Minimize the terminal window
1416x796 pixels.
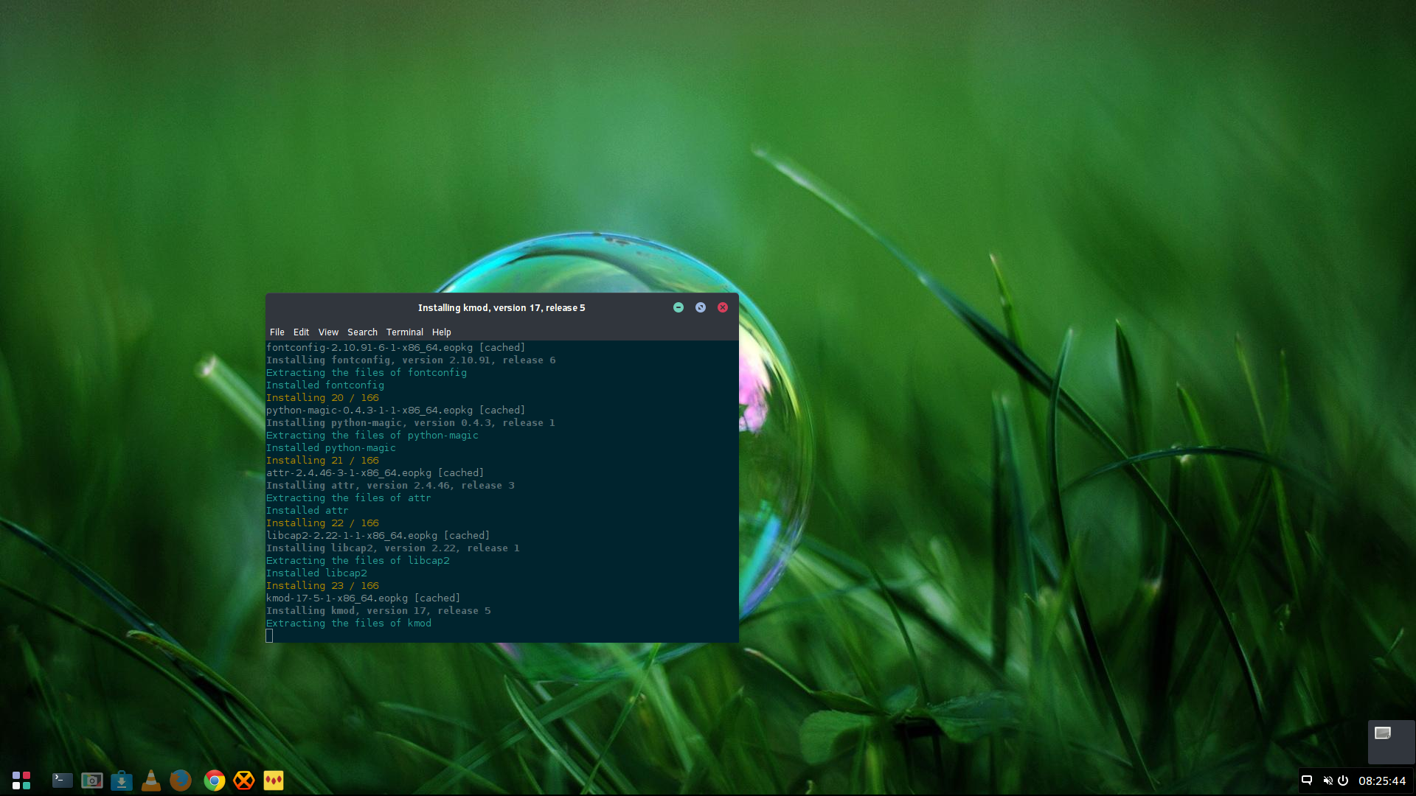coord(678,307)
